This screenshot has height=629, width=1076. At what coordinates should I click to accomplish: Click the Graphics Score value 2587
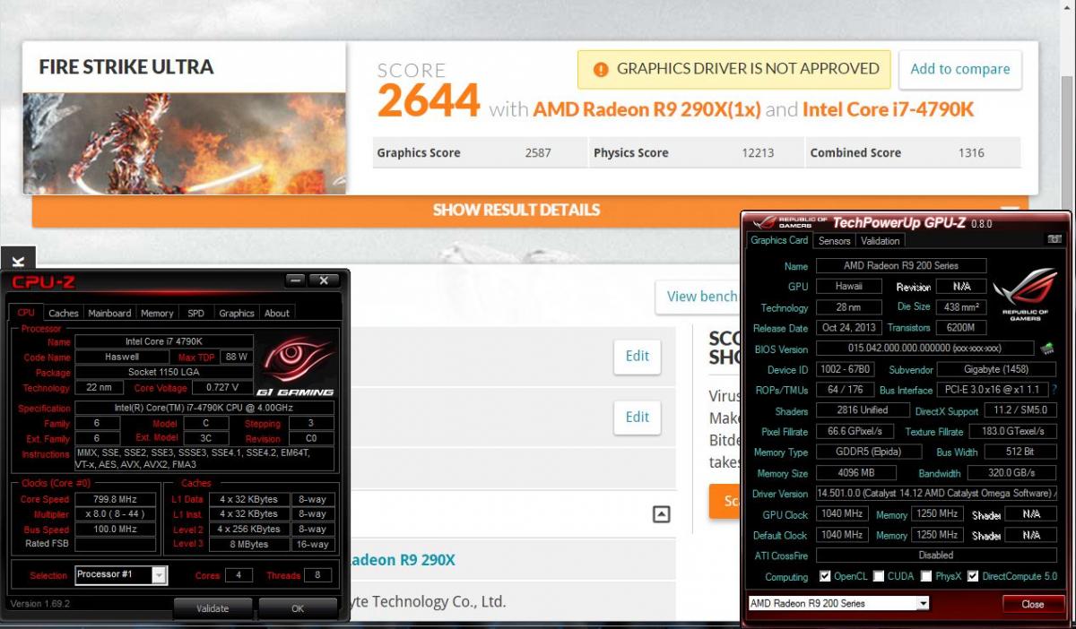(x=538, y=152)
